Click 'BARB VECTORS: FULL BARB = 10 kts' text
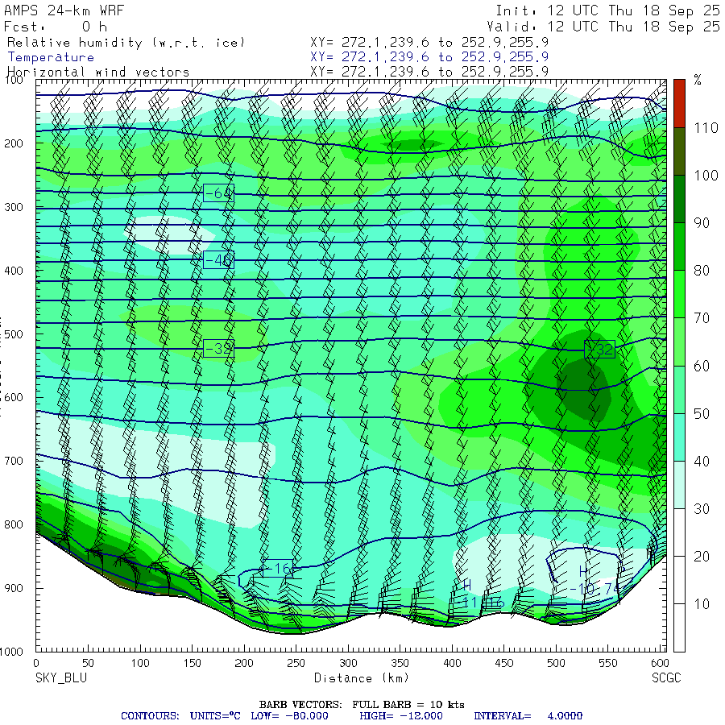Viewport: 725px width, 725px height. click(362, 705)
